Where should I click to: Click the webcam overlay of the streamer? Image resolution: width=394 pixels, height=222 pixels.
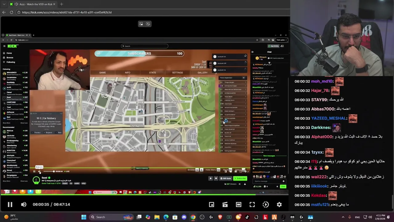(x=342, y=38)
